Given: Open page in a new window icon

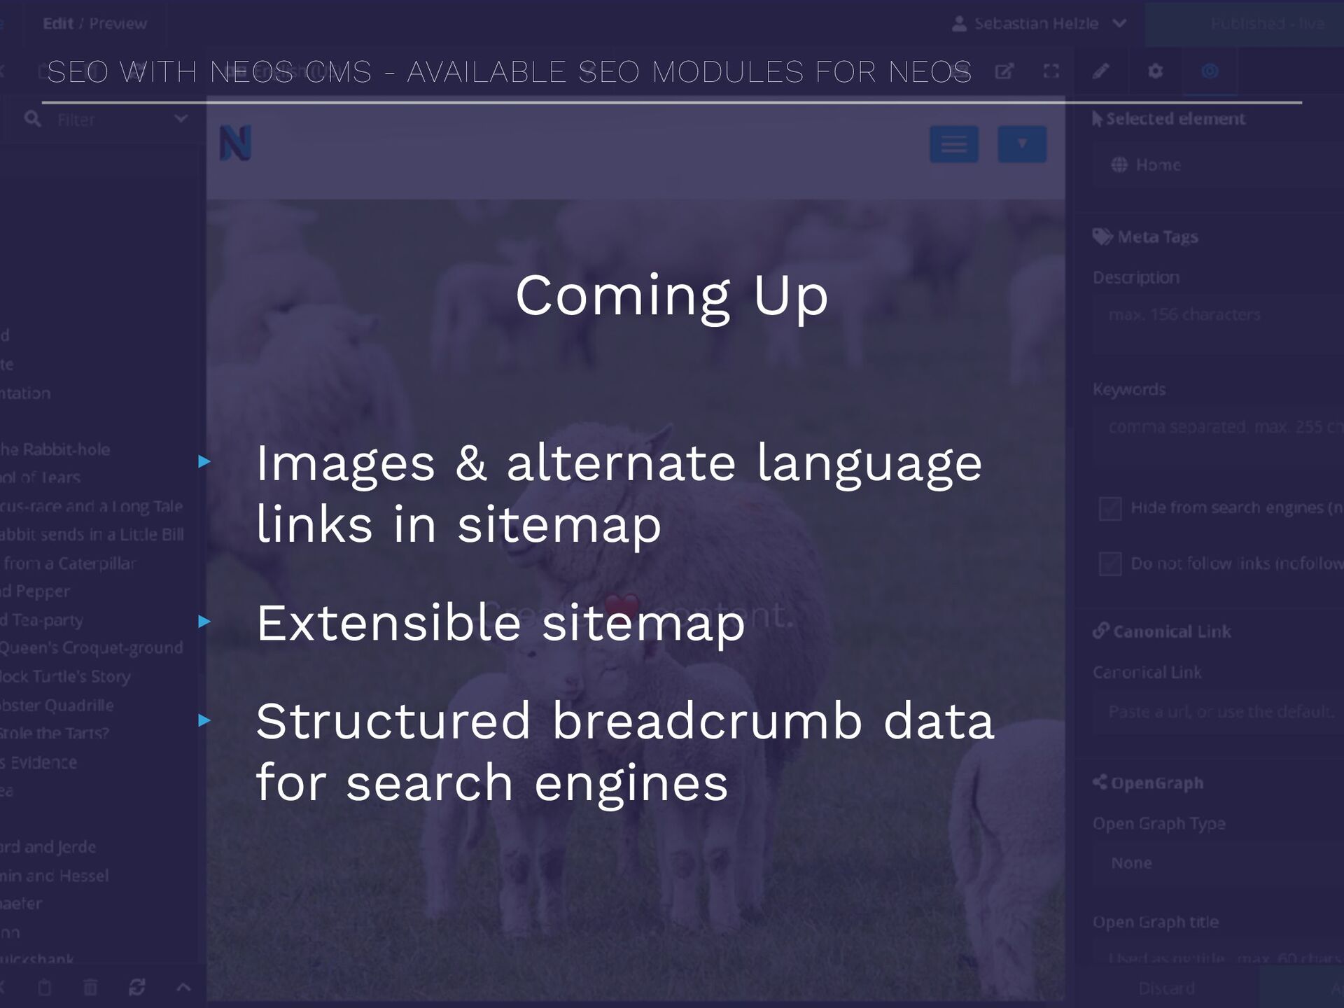Looking at the screenshot, I should pyautogui.click(x=1004, y=71).
